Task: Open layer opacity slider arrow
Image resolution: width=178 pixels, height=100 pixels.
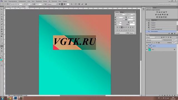Action: tap(177, 40)
